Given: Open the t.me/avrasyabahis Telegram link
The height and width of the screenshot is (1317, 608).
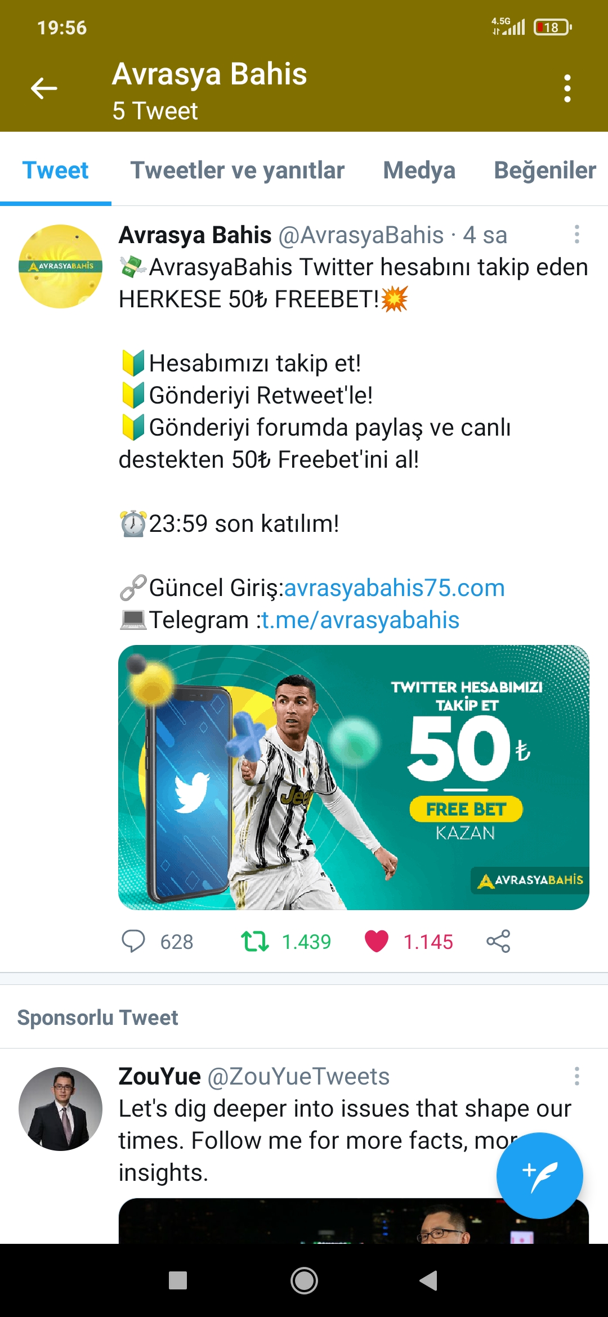Looking at the screenshot, I should (360, 620).
